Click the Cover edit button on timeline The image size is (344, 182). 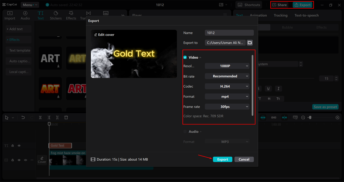(x=42, y=160)
